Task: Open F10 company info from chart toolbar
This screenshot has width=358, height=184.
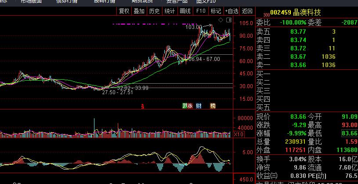Action: 201,11
